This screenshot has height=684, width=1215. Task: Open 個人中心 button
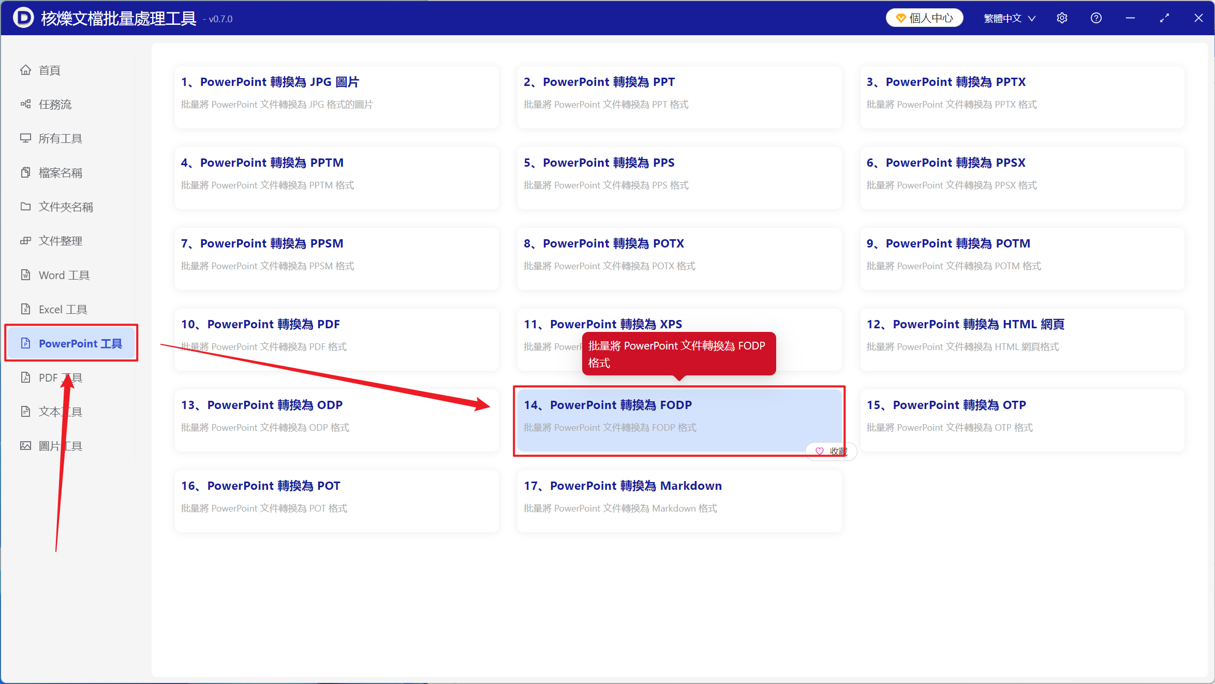tap(924, 18)
